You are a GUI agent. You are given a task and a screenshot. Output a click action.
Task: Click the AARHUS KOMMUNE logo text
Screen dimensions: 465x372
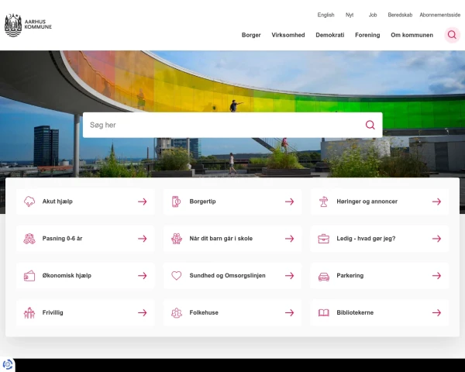point(38,24)
